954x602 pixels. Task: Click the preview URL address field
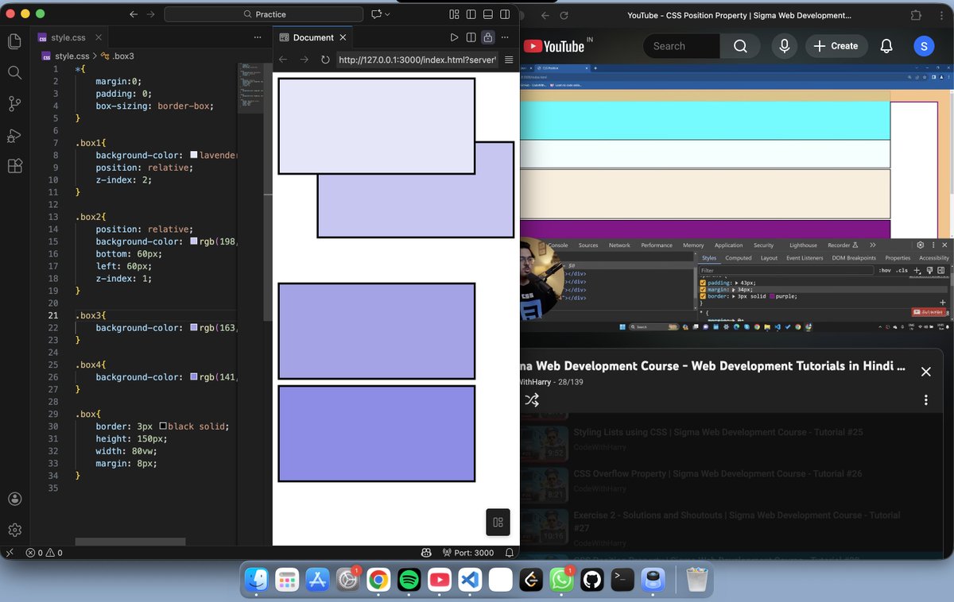point(417,60)
